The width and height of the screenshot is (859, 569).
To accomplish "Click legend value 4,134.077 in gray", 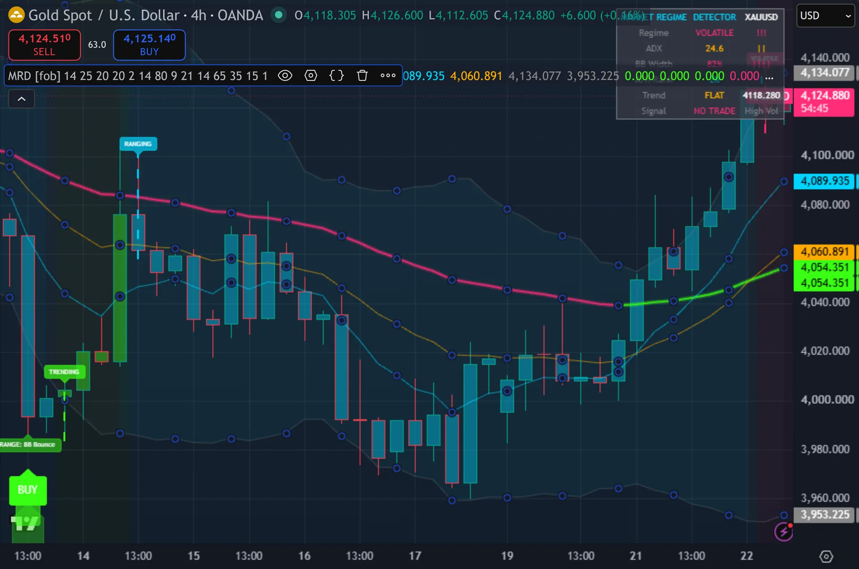I will click(x=535, y=76).
